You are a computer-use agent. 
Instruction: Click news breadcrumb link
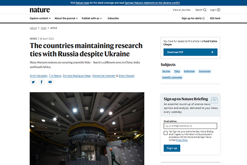pos(44,28)
